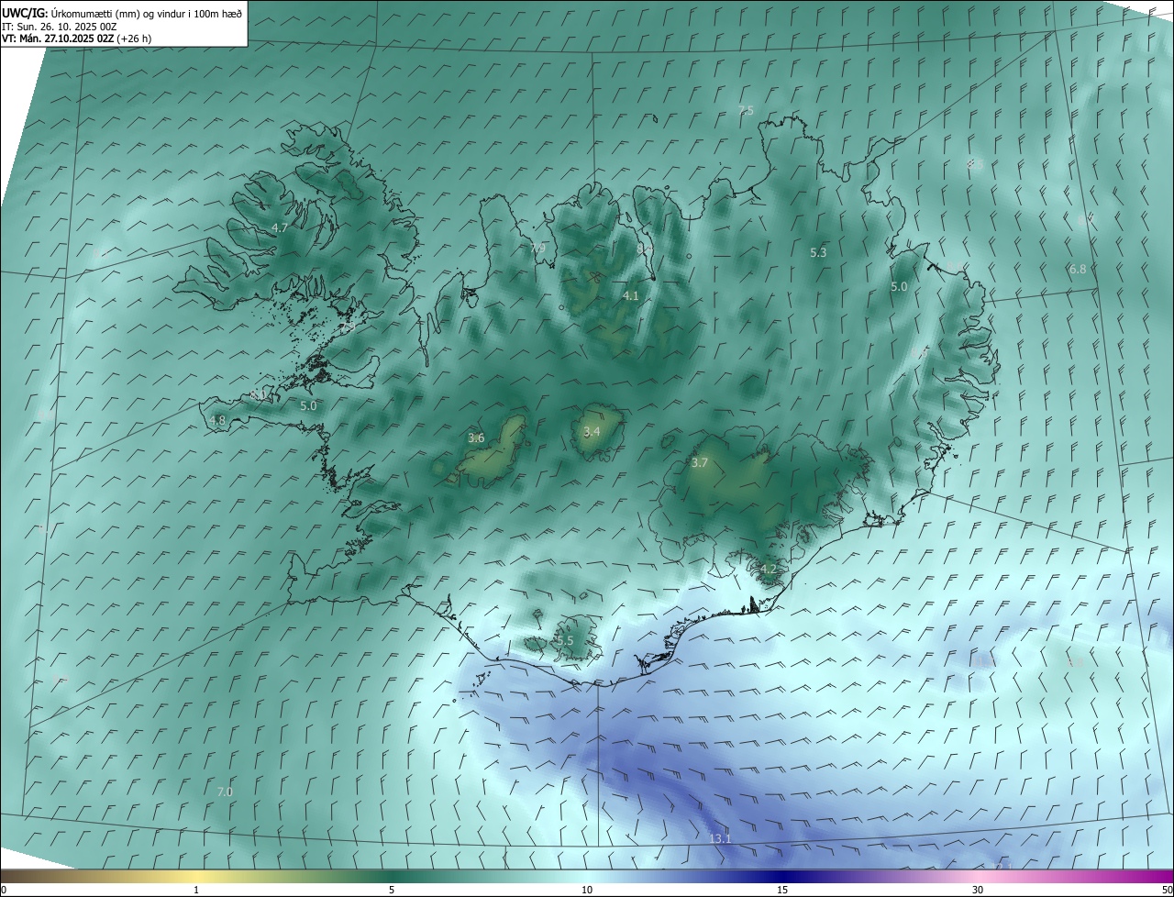Click the 5 tick label on the color scale
1174x897 pixels.
coord(392,890)
